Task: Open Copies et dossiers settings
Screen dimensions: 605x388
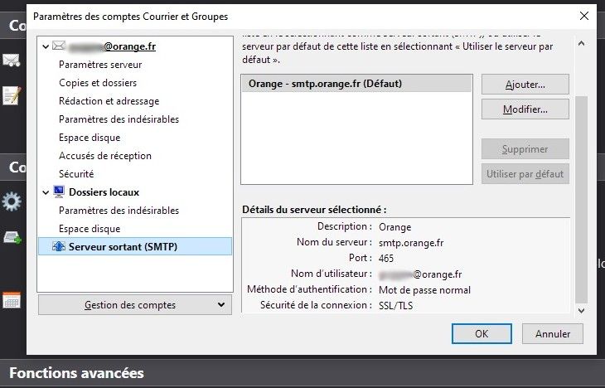Action: coord(98,83)
